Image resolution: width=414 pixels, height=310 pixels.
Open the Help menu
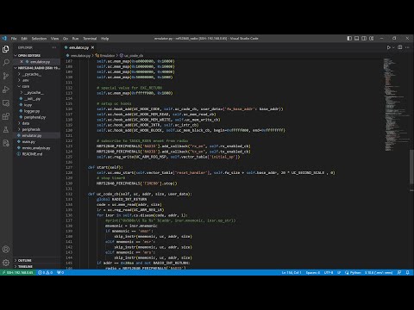(105, 39)
